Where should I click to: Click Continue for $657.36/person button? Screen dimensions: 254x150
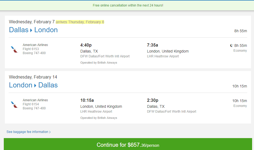pos(128,144)
